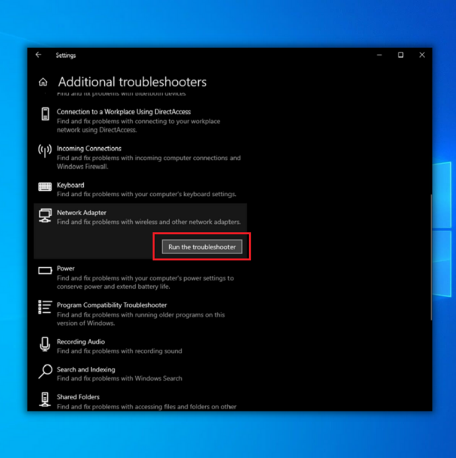Select the Recording Audio entry title
The width and height of the screenshot is (456, 458).
(80, 342)
